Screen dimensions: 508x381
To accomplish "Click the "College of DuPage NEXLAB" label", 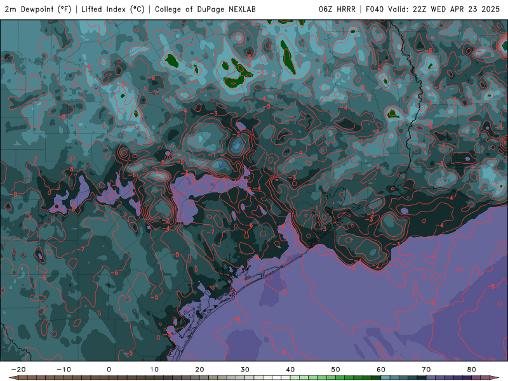I will (205, 9).
